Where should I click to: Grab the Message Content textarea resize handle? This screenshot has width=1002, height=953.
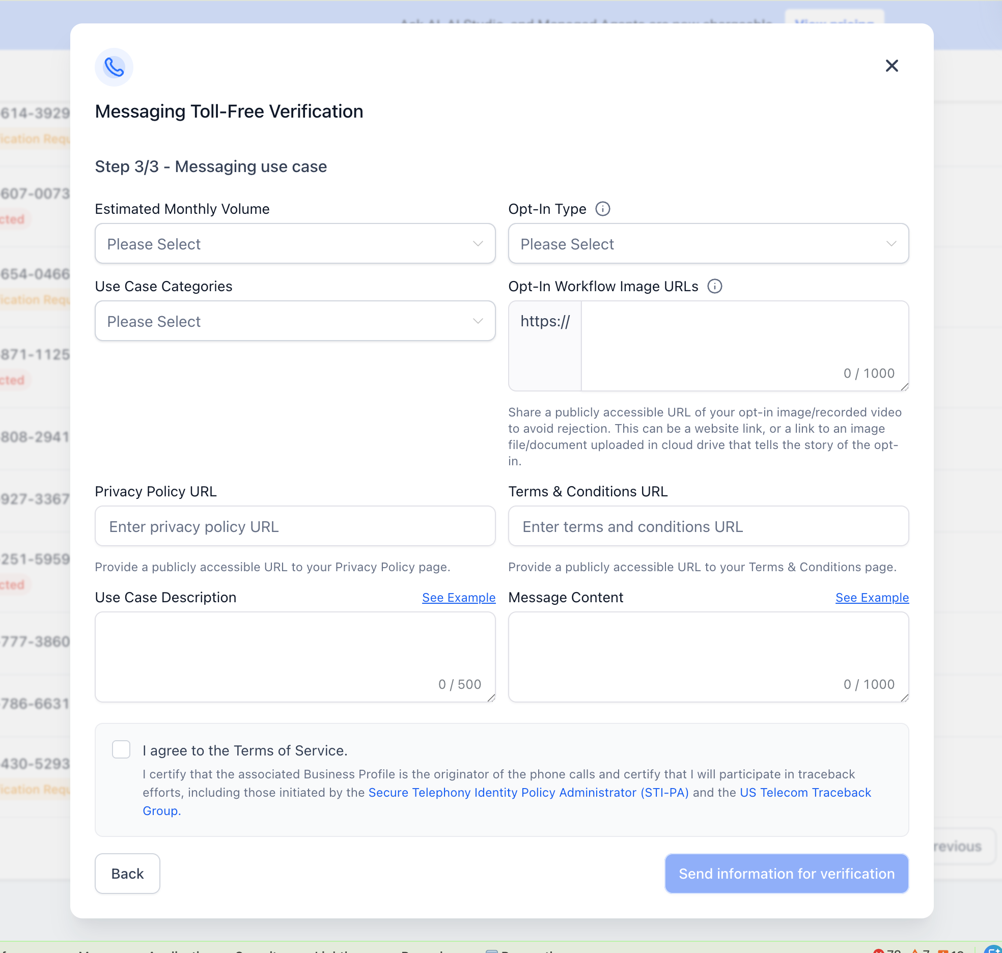(x=904, y=697)
